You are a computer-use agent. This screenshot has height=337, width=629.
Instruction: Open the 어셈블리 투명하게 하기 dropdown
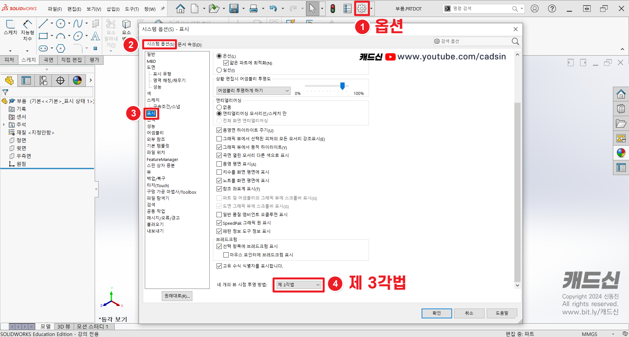tap(253, 91)
